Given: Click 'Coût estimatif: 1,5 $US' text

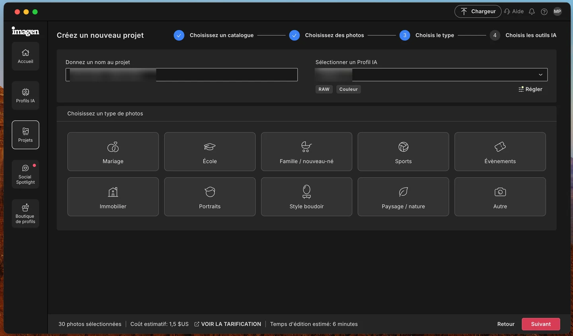Looking at the screenshot, I should pos(160,324).
